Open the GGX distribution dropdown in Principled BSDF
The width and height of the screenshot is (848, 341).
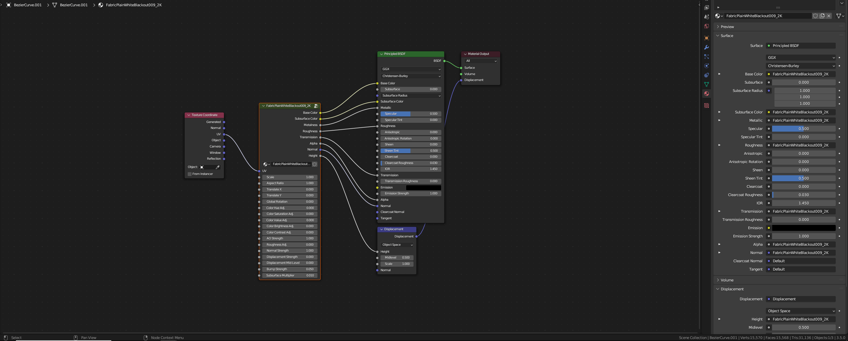point(411,69)
